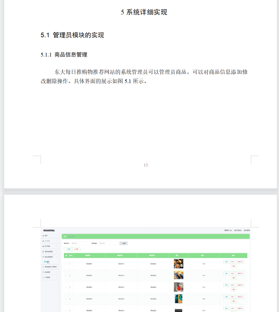This screenshot has height=312, width=279.
Task: Check the select-all checkbox in table header
Action: (x=66, y=256)
